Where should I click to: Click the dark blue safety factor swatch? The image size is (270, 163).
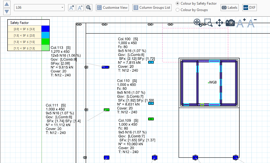45,29
